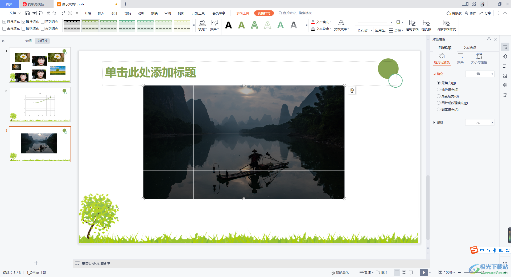Click the slide title placeholder 单击此处添加标题
This screenshot has height=277, width=511.
coord(151,72)
